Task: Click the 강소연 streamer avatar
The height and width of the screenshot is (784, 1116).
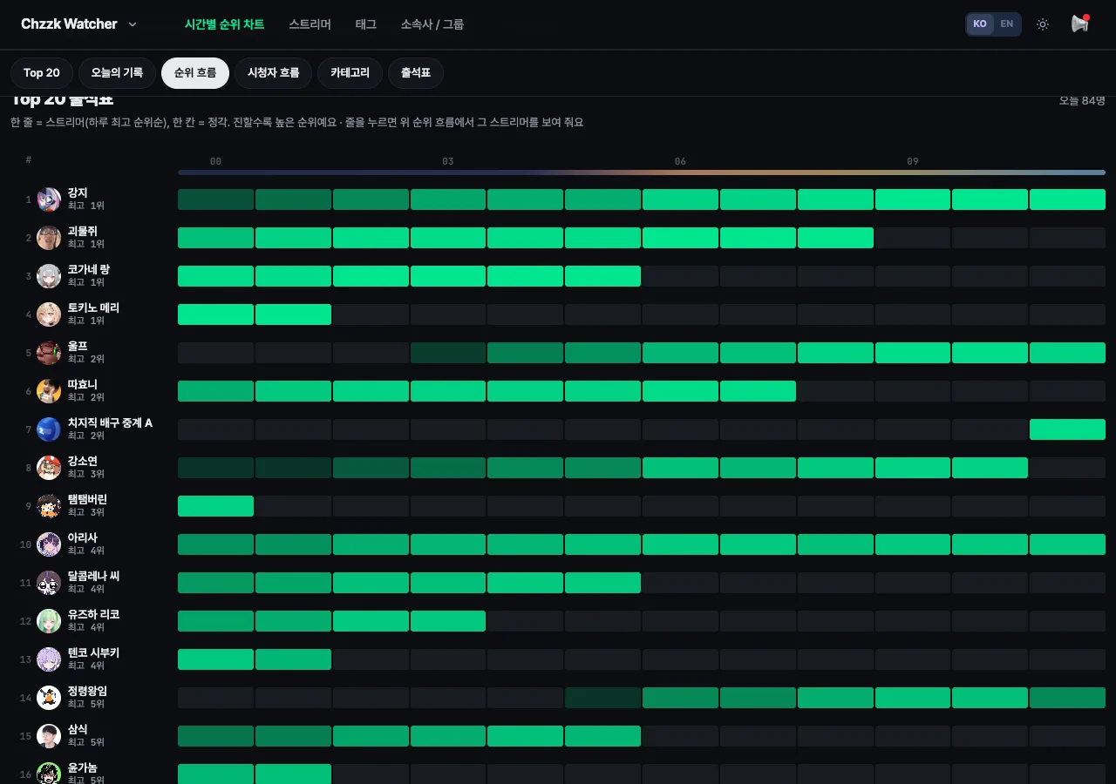Action: click(49, 468)
